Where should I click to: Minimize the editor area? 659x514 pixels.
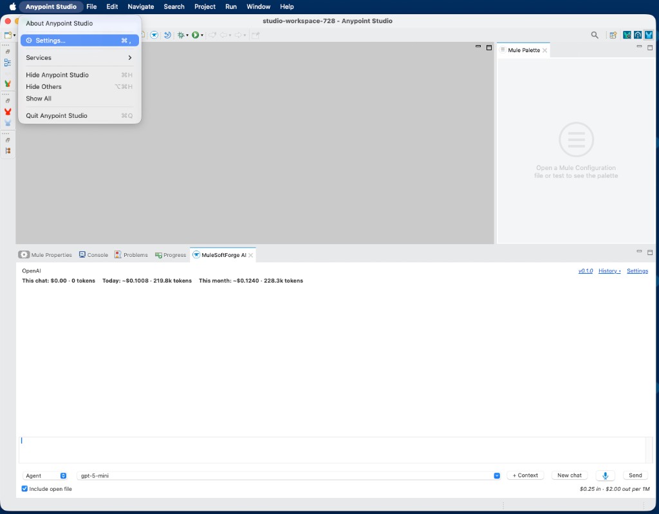(x=478, y=46)
